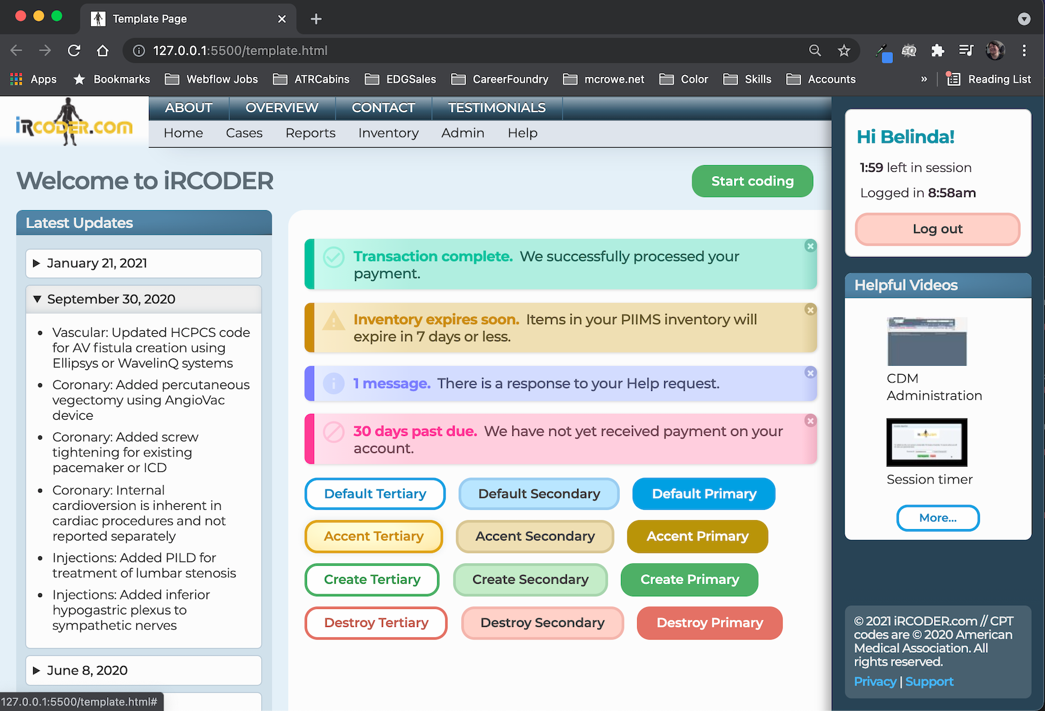Image resolution: width=1045 pixels, height=711 pixels.
Task: Dismiss the 1 message alert
Action: pos(810,373)
